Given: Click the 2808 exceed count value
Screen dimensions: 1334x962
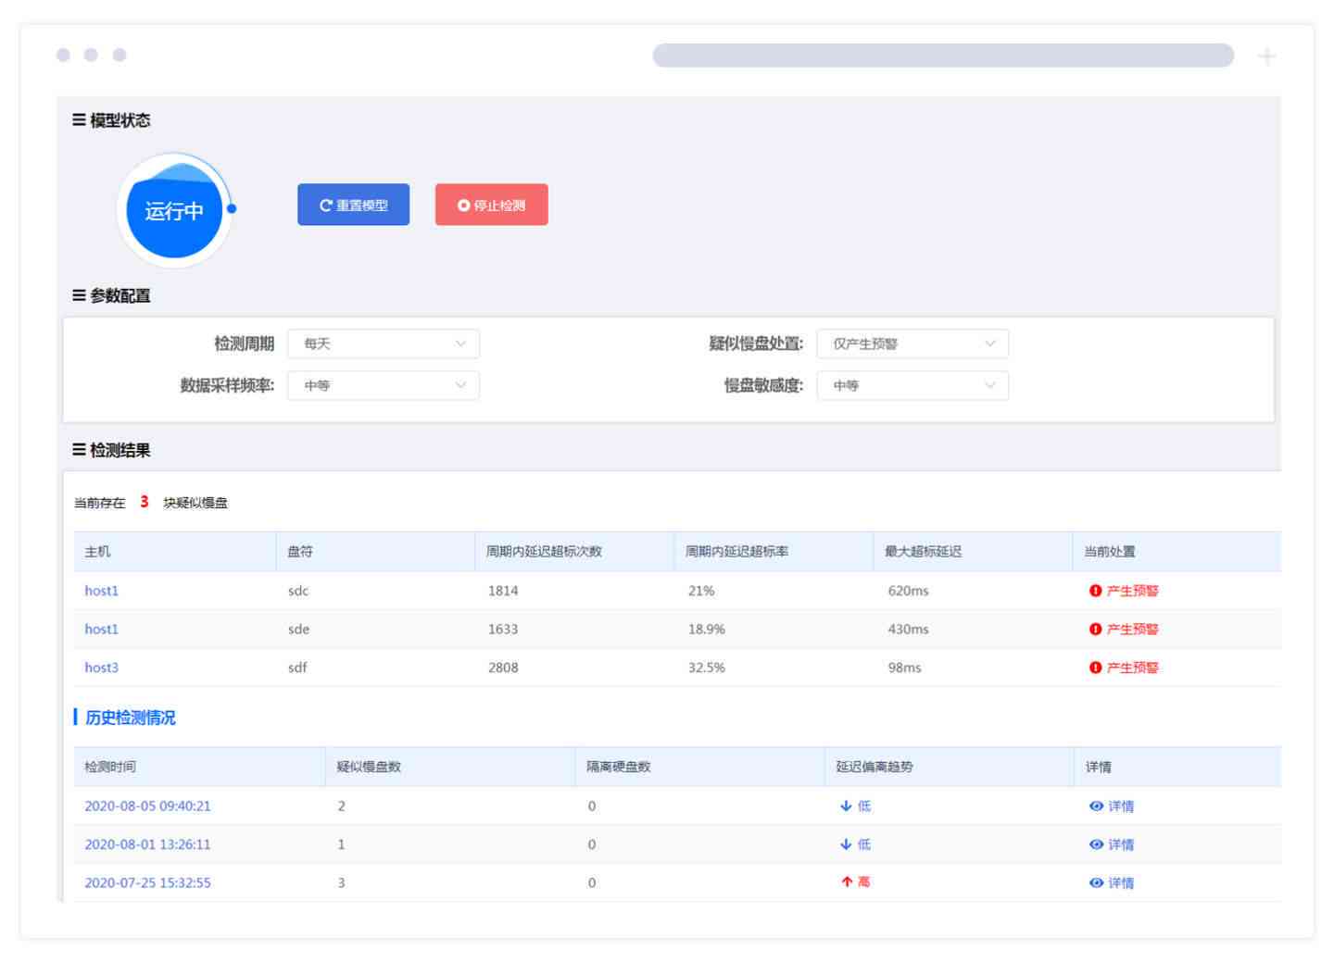Looking at the screenshot, I should [503, 668].
